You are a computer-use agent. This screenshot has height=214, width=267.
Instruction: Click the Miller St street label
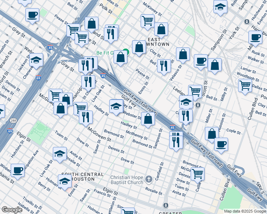pyautogui.click(x=209, y=116)
